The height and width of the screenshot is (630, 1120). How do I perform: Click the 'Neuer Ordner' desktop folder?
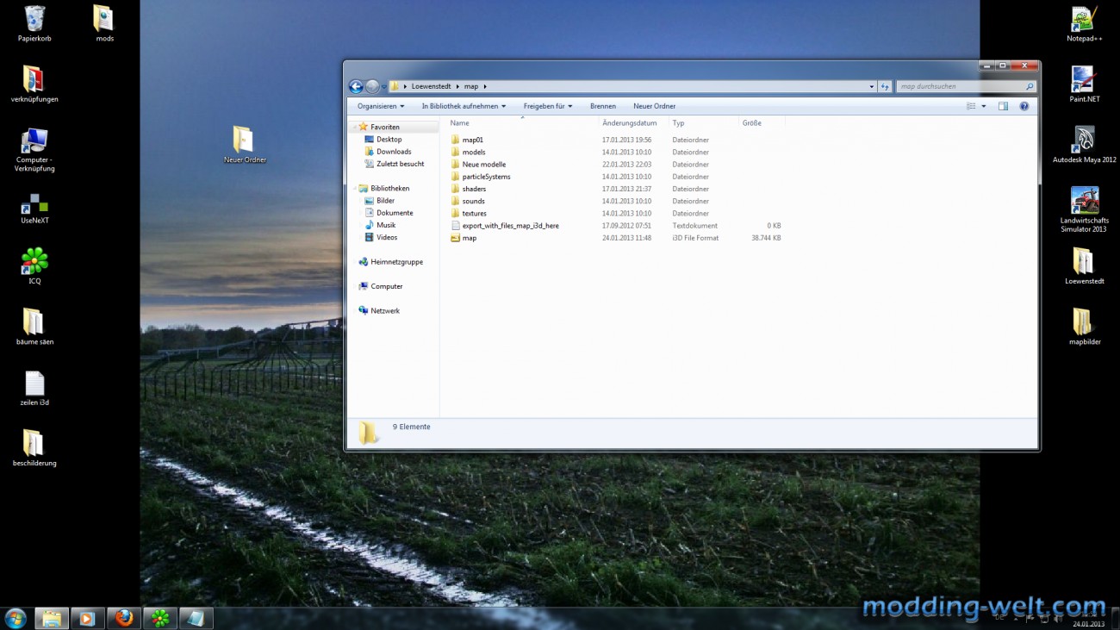click(245, 145)
